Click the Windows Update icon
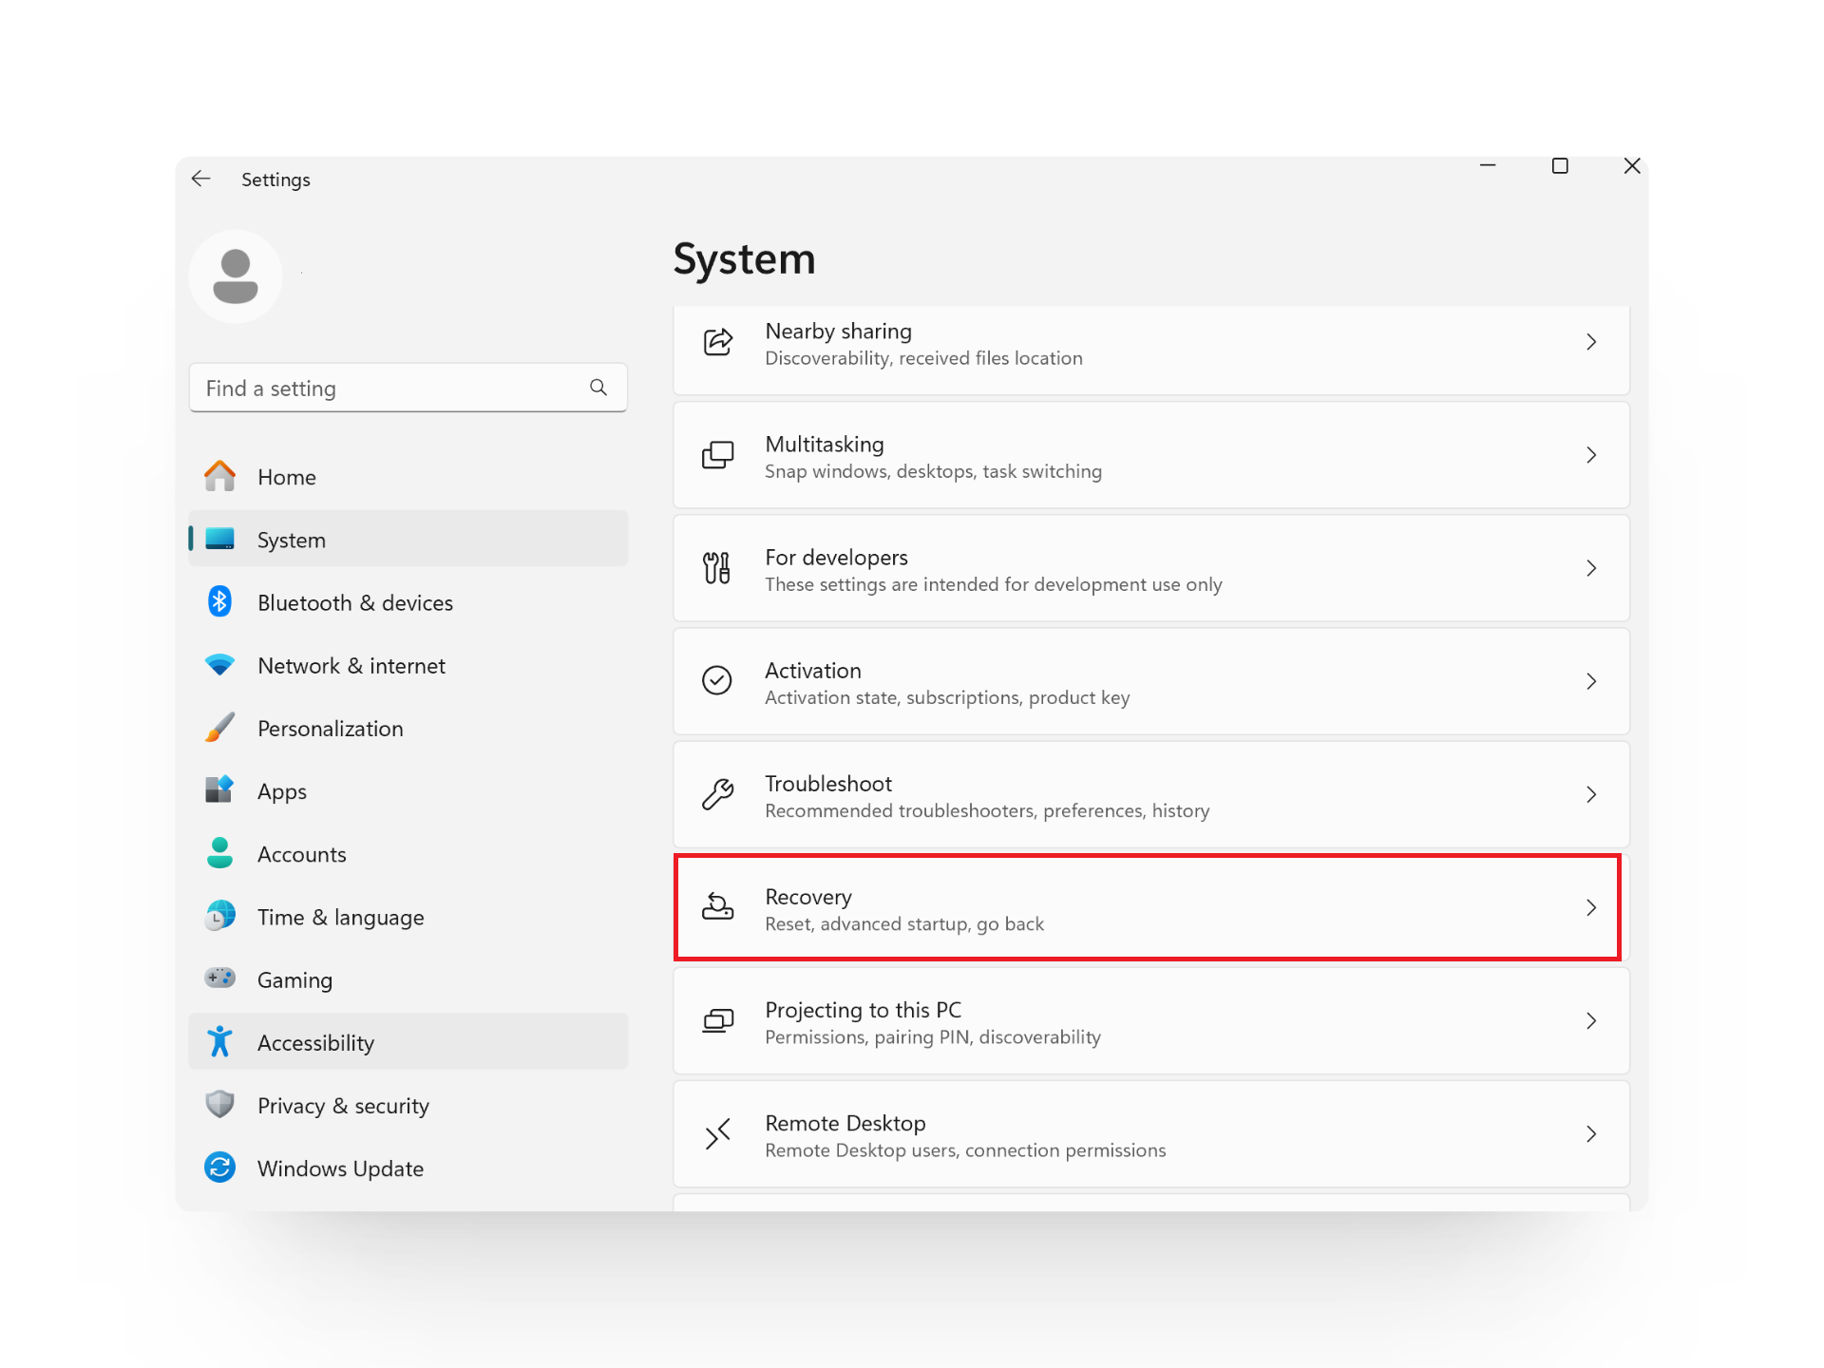Viewport: 1824px width, 1368px height. point(219,1167)
